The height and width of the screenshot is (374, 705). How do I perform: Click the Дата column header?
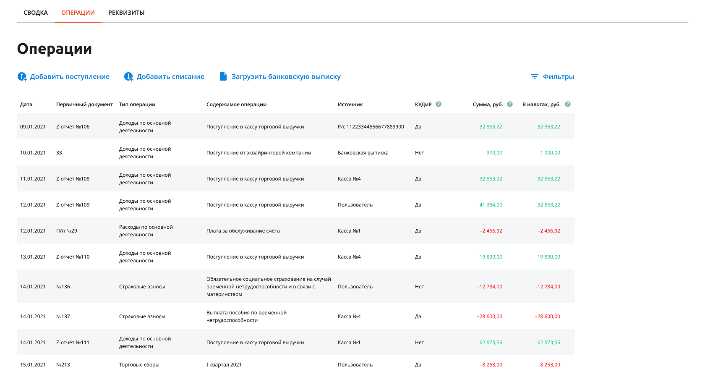[26, 105]
